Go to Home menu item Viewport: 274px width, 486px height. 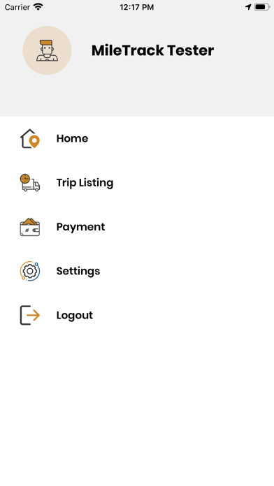pos(137,138)
